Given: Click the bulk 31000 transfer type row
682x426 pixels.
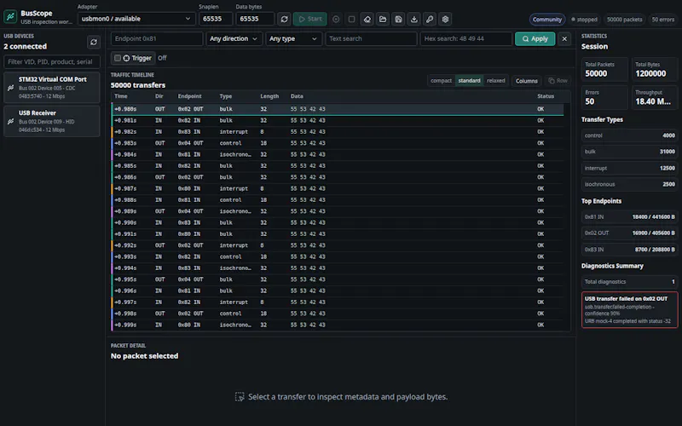Looking at the screenshot, I should (629, 152).
